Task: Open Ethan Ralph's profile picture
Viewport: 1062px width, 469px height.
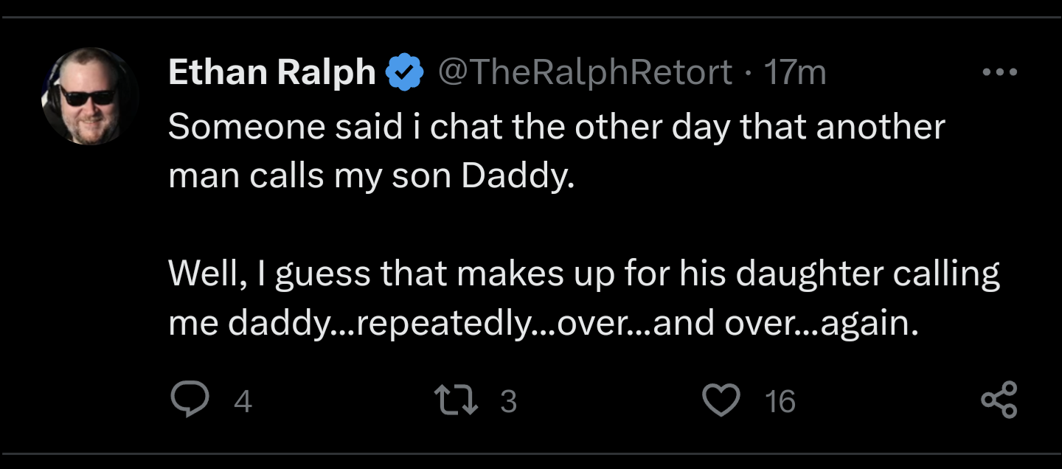Action: (x=91, y=97)
